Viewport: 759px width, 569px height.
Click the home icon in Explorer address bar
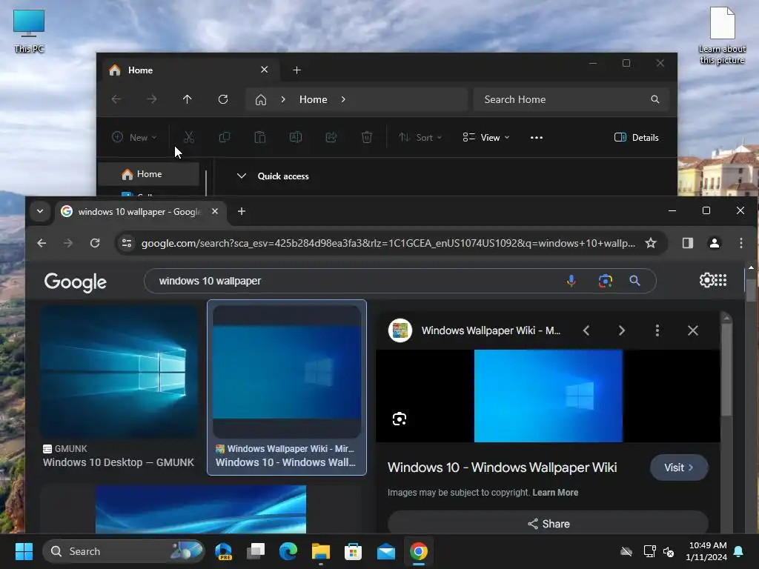(x=261, y=100)
